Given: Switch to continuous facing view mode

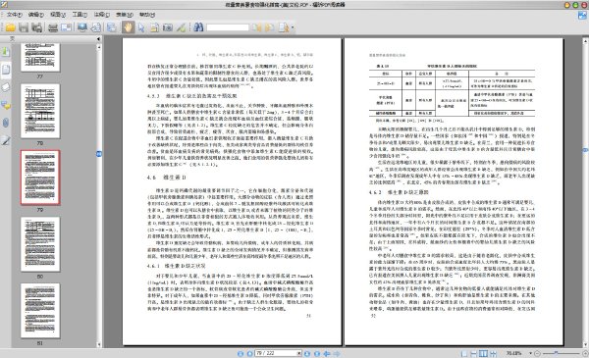Looking at the screenshot, I should (x=493, y=353).
